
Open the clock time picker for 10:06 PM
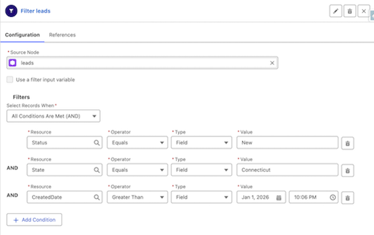click(x=333, y=198)
